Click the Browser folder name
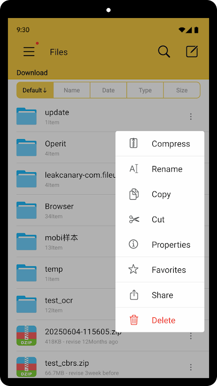The width and height of the screenshot is (217, 386). [x=59, y=207]
